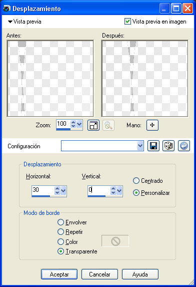Click the fit preview to window icon

(93, 125)
